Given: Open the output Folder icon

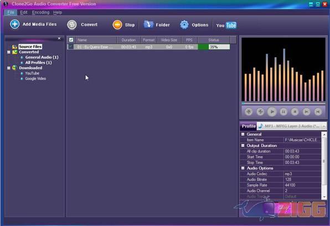Looking at the screenshot, I should pyautogui.click(x=148, y=24).
